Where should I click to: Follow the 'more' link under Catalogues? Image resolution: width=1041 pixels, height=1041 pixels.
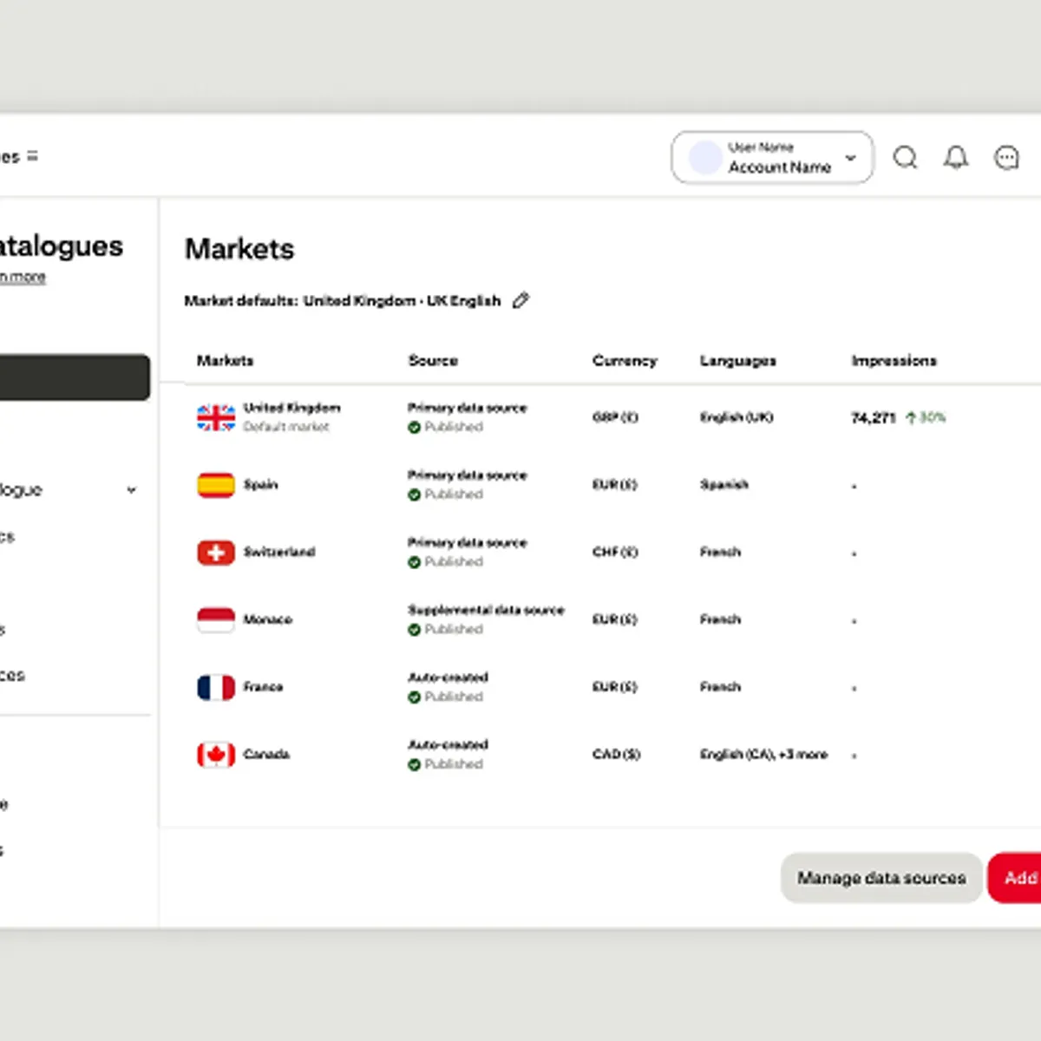click(23, 277)
